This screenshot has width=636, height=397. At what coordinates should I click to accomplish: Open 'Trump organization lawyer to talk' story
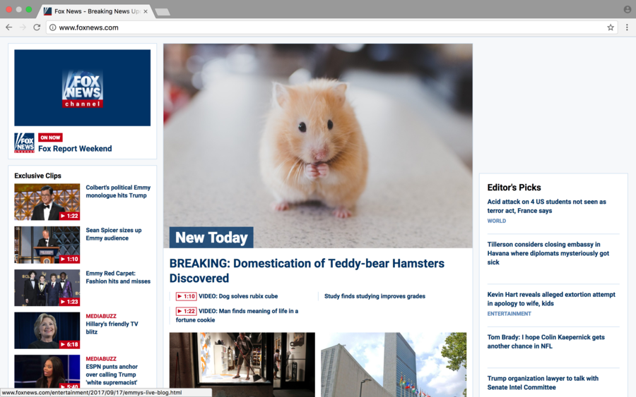coord(543,383)
